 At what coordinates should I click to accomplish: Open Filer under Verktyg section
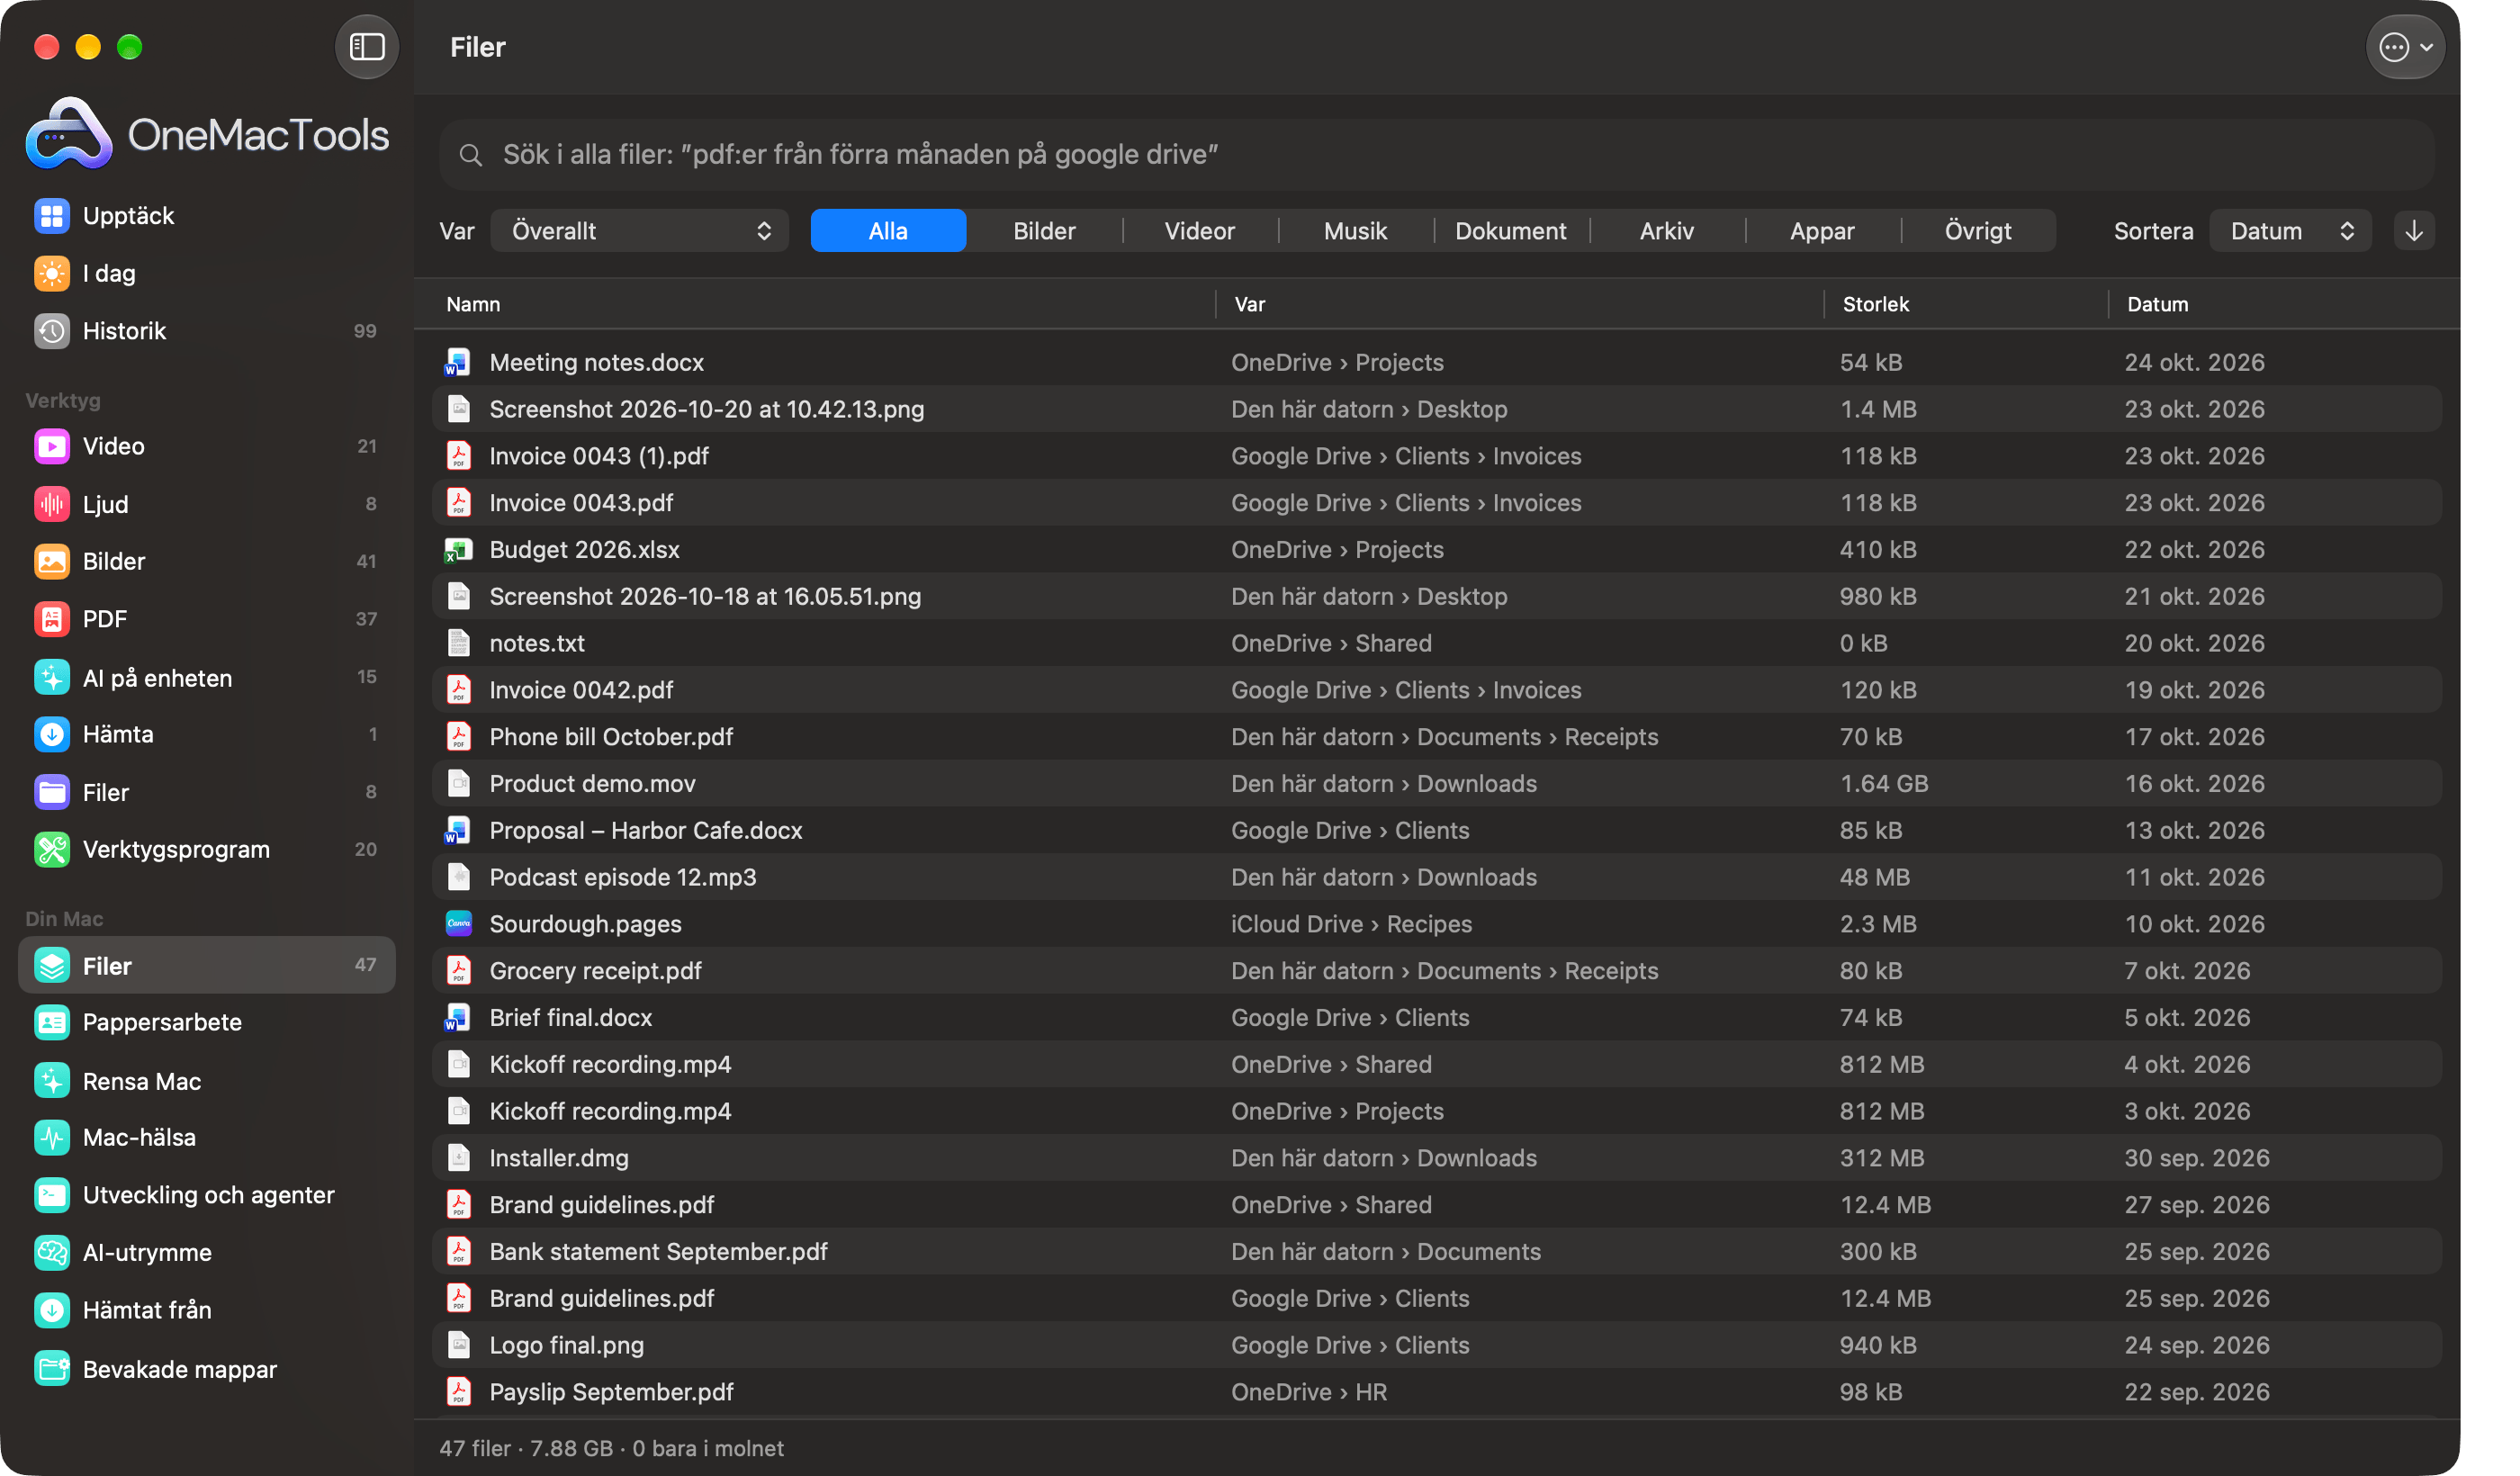206,792
